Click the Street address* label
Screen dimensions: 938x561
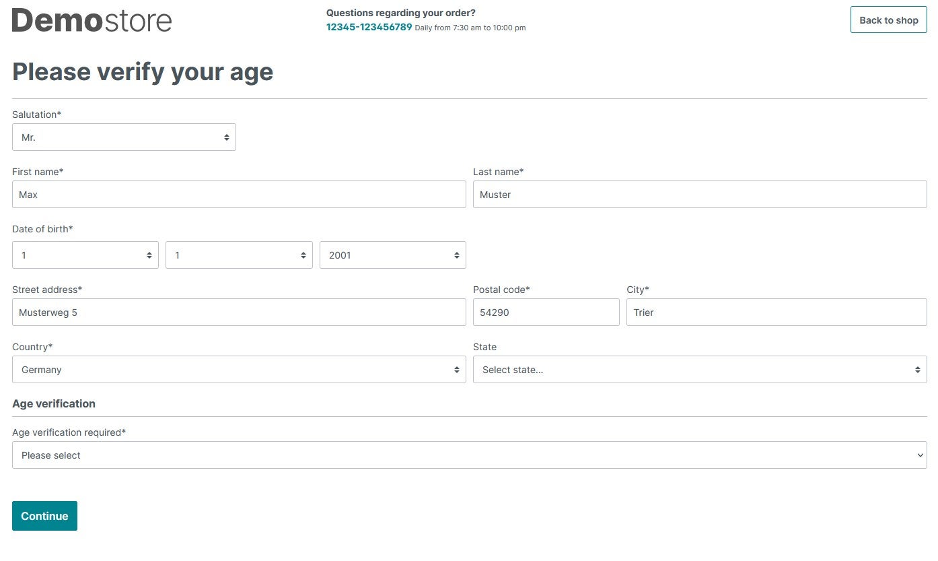click(x=47, y=290)
